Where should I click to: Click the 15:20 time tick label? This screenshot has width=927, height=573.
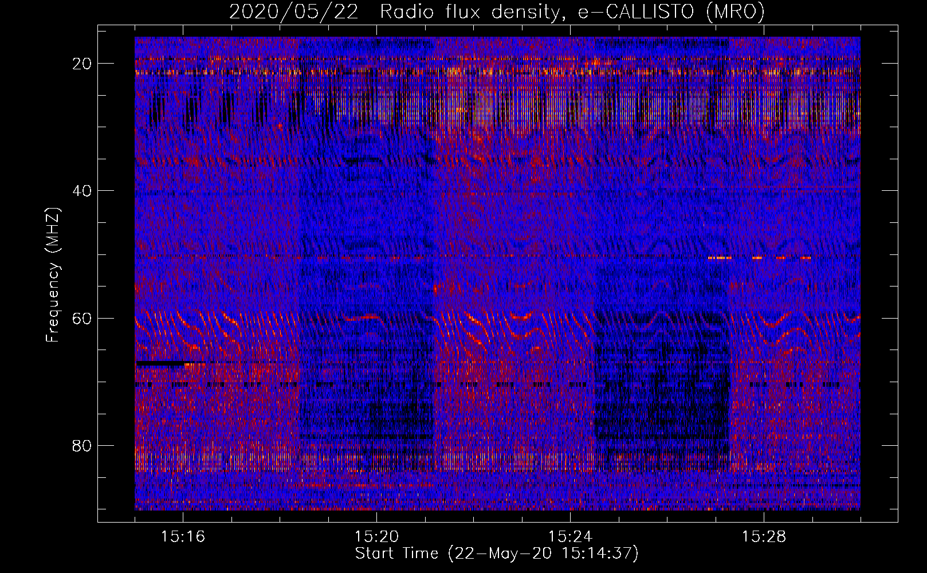tap(376, 537)
